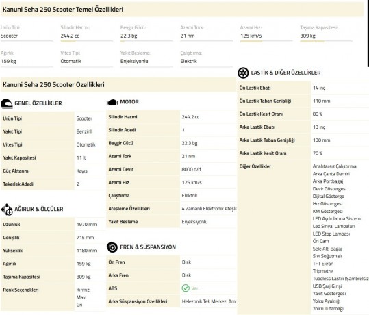Click the 'Diğer Özellikler' row label

pyautogui.click(x=255, y=166)
